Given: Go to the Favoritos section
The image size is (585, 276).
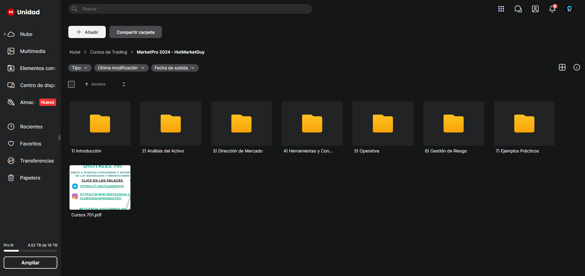Looking at the screenshot, I should coord(30,144).
